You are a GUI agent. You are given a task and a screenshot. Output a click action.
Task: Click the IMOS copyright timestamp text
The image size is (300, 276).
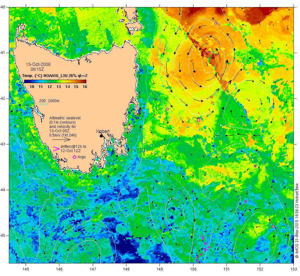[x=297, y=220]
